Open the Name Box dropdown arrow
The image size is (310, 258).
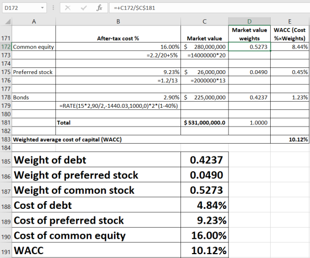point(42,8)
